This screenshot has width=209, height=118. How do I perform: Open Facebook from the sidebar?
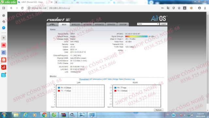4,52
